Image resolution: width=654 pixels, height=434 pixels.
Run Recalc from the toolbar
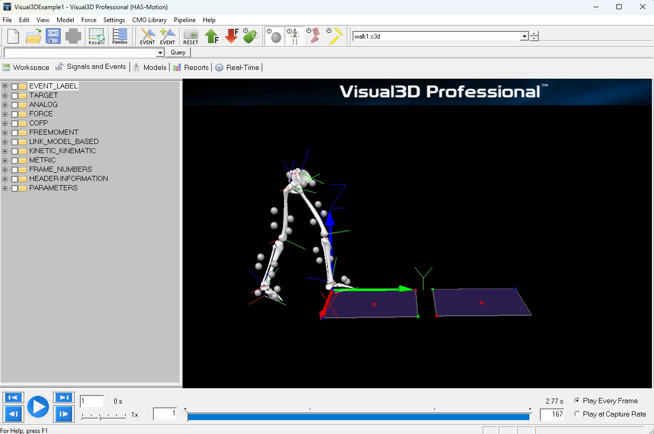point(97,36)
